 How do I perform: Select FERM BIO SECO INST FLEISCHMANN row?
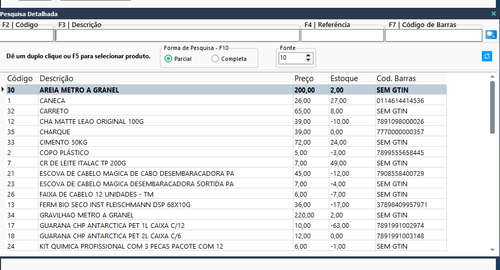coord(226,204)
